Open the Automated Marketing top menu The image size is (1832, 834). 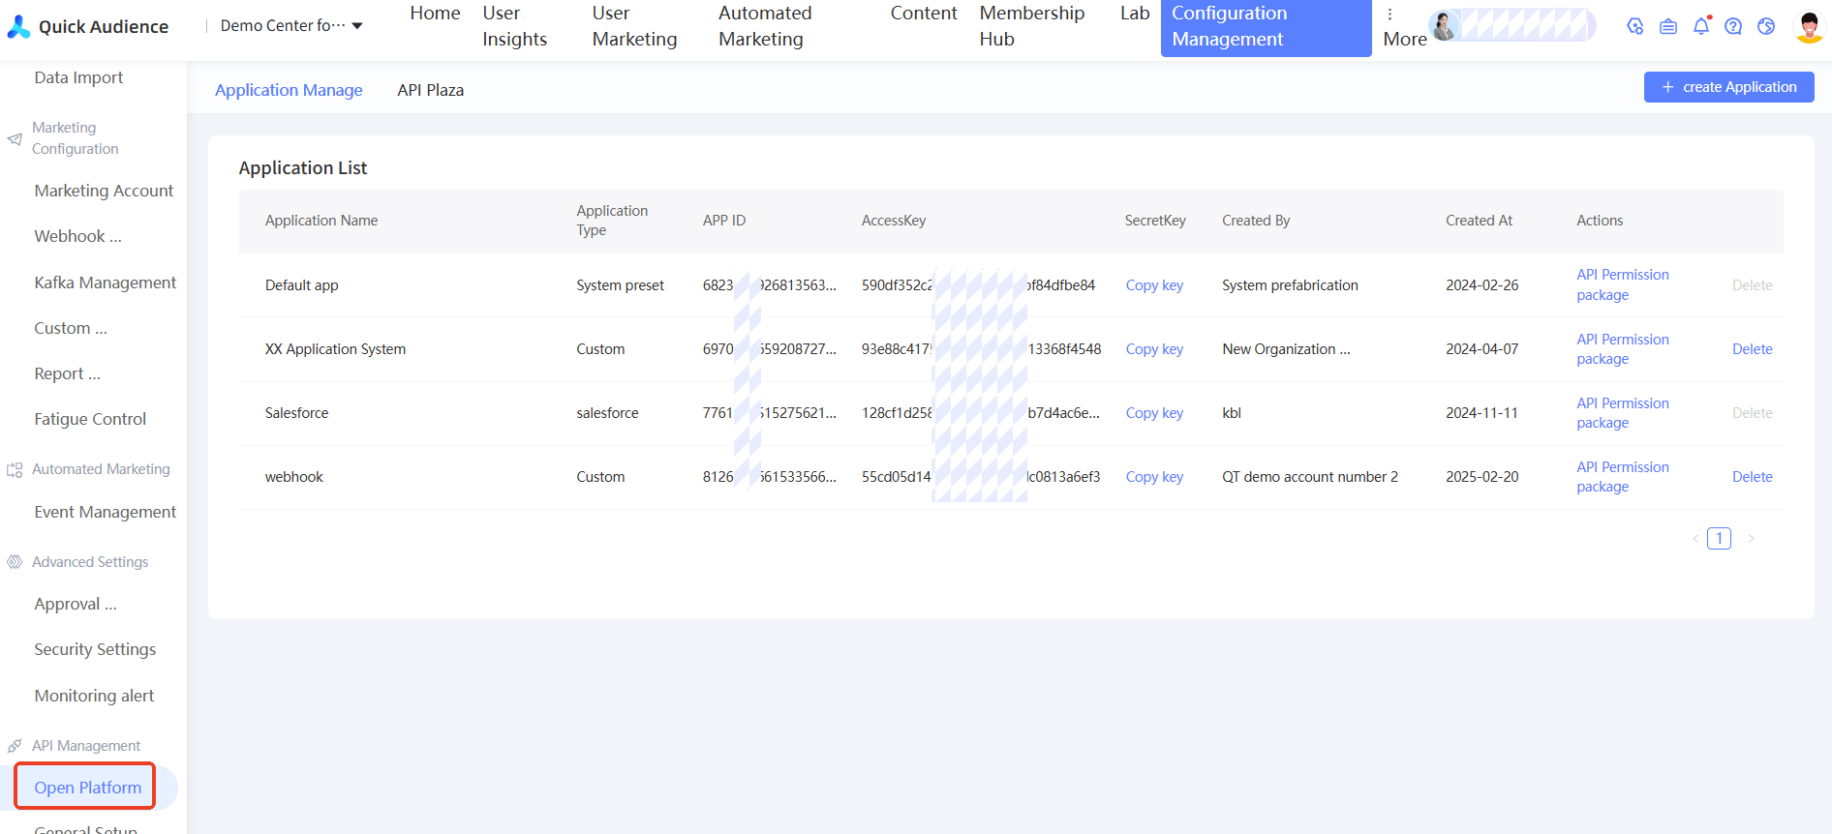[x=765, y=26]
